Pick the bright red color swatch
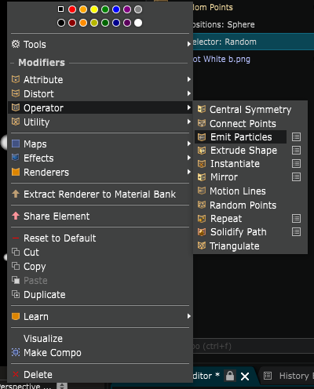314x389 pixels. coord(72,9)
